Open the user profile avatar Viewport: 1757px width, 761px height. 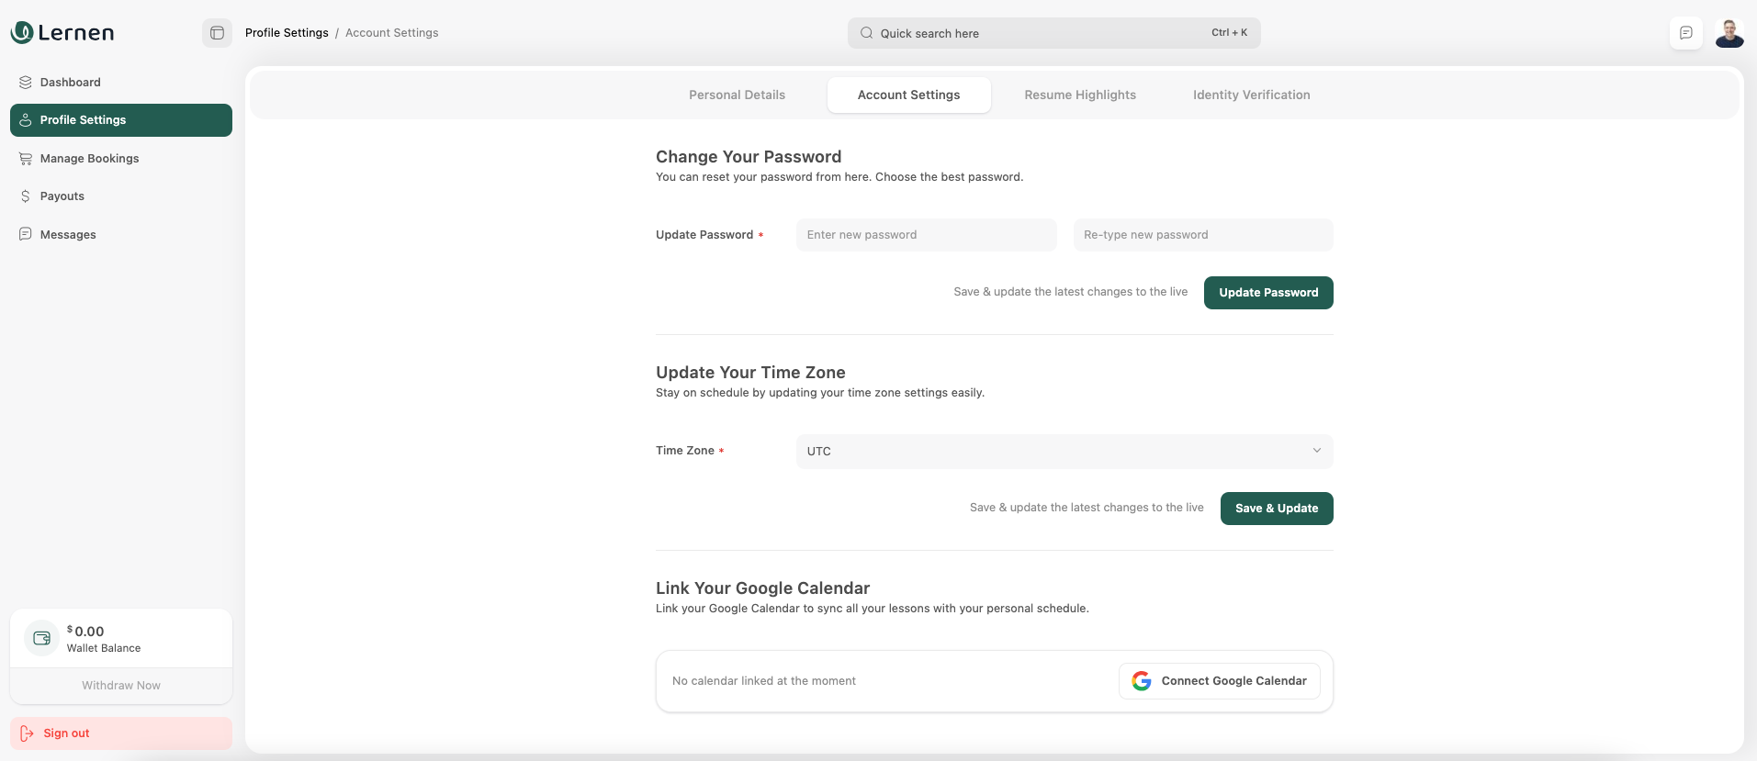point(1729,33)
